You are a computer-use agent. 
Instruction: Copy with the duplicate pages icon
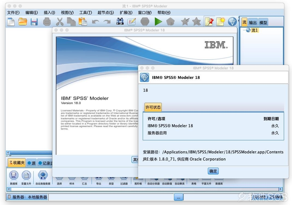(x=71, y=22)
